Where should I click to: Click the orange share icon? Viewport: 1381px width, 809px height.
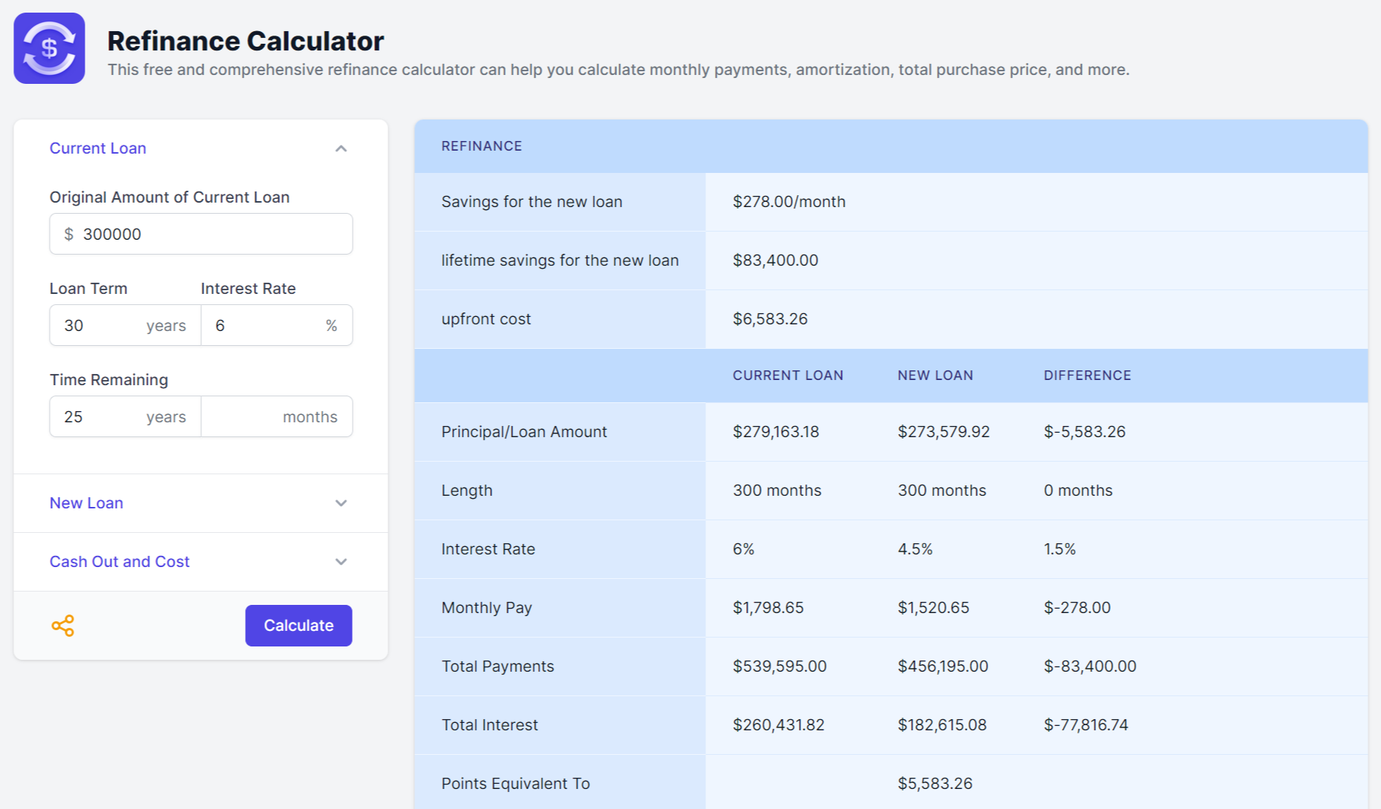(63, 626)
